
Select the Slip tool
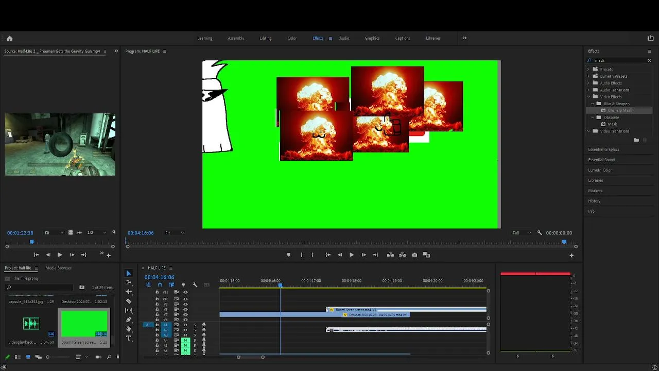coord(129,310)
